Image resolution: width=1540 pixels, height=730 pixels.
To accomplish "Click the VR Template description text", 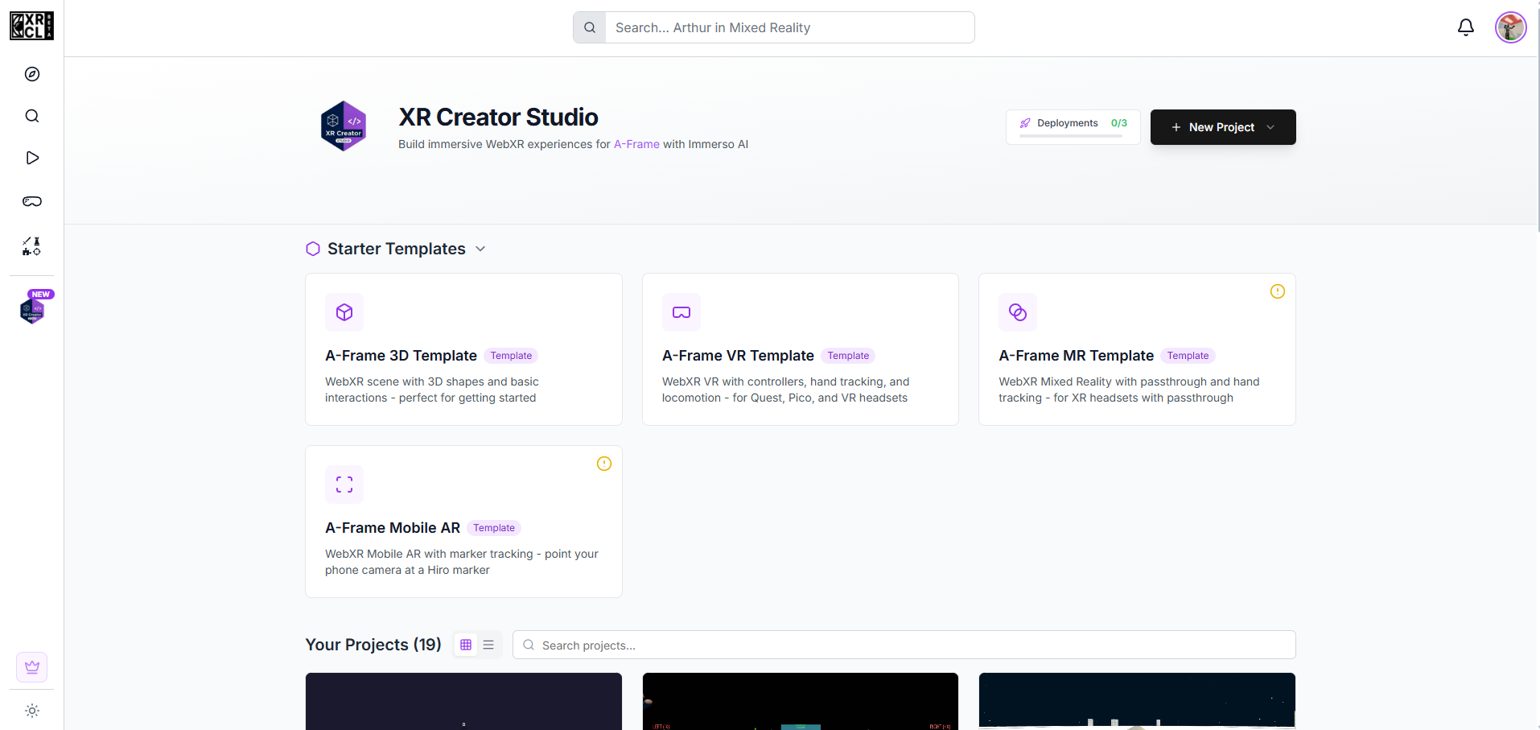I will tap(785, 390).
